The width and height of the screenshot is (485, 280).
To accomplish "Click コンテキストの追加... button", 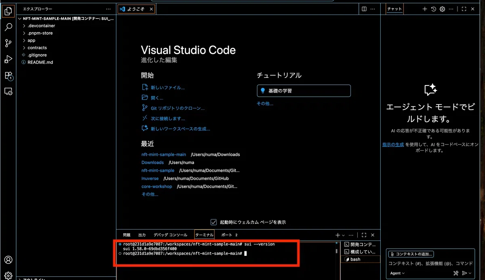I will pyautogui.click(x=411, y=254).
